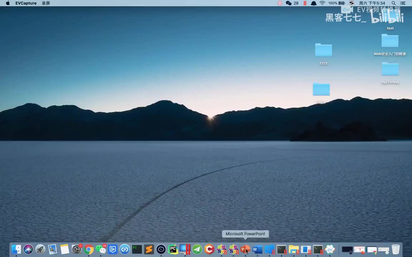The height and width of the screenshot is (257, 412).
Task: Open Google Chrome in the dock
Action: tap(89, 249)
